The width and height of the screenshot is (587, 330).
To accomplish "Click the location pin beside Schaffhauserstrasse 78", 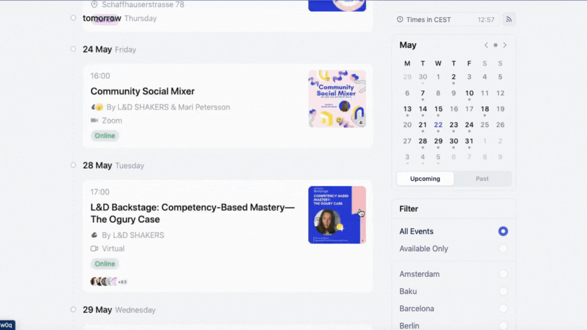I will [x=94, y=5].
